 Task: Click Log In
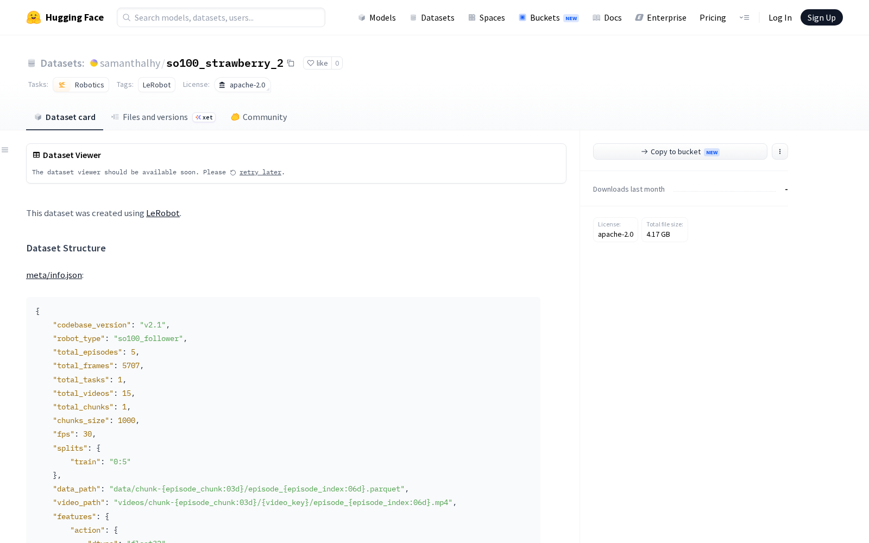tap(780, 17)
